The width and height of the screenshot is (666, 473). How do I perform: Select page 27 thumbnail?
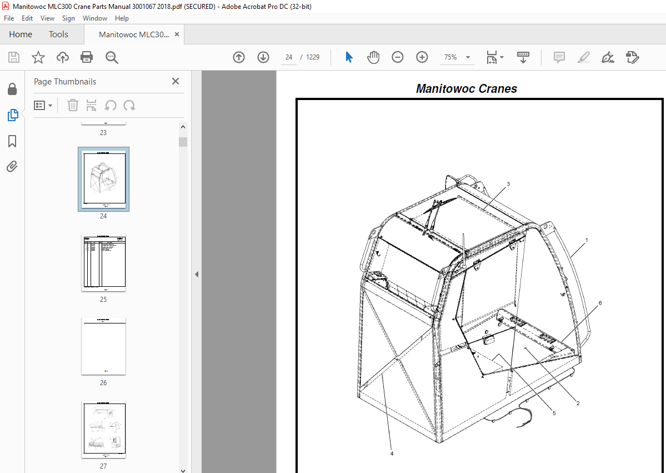[104, 429]
